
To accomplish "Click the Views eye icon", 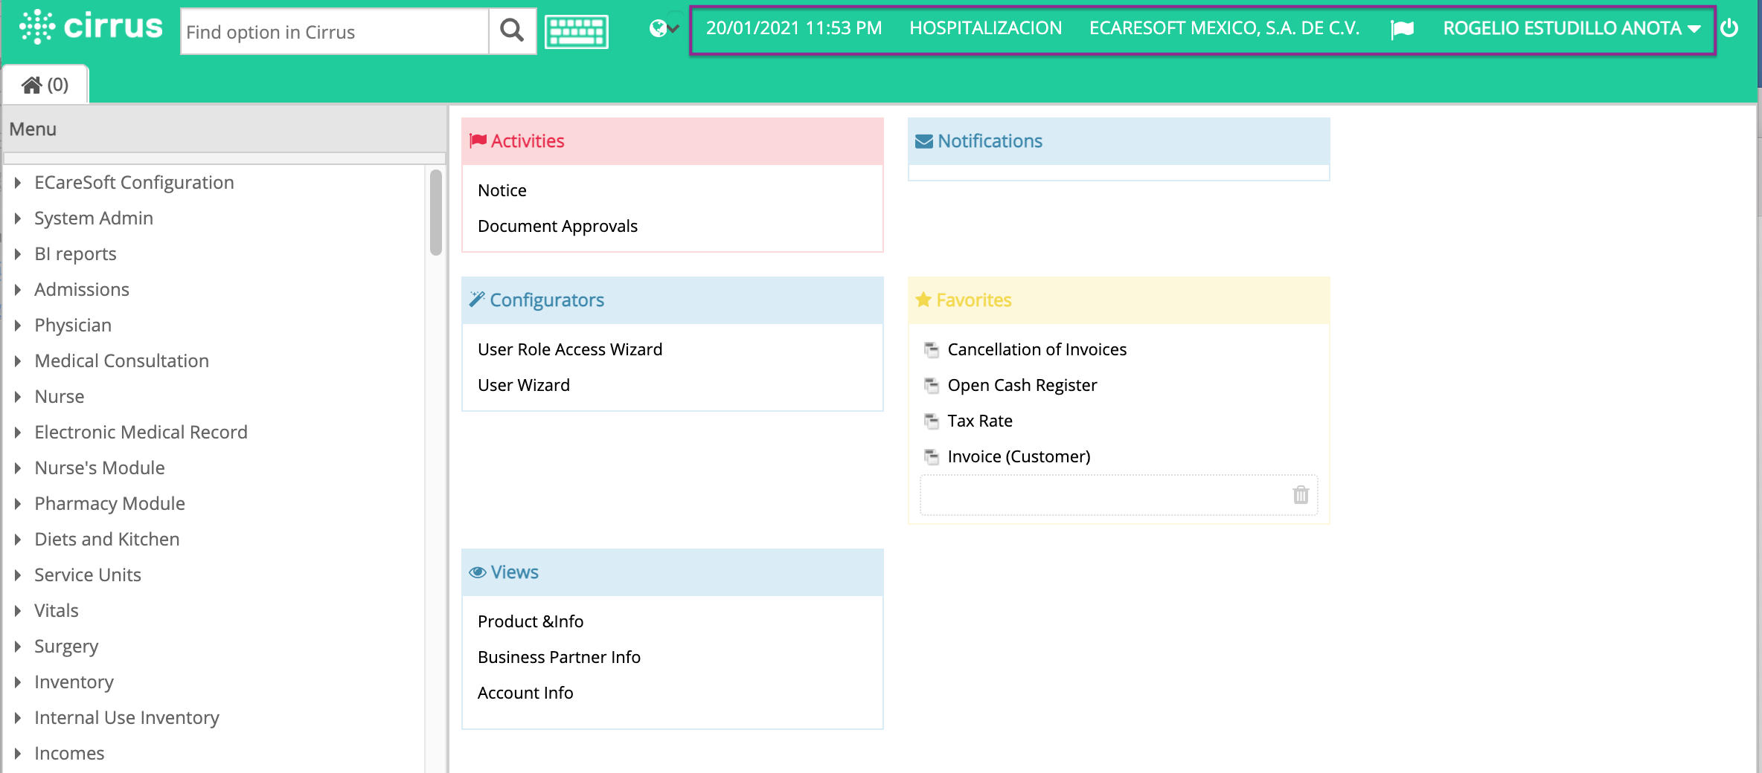I will tap(478, 572).
